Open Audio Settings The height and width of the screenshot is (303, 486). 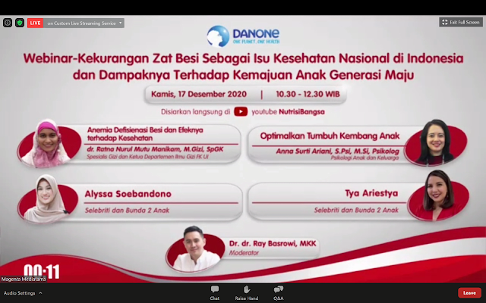pos(19,293)
